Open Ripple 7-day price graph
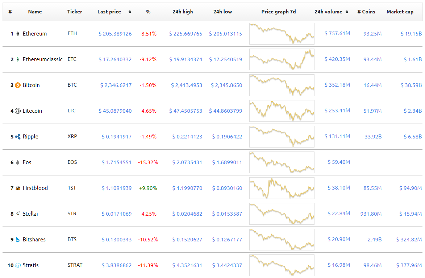This screenshot has height=278, width=425. coord(282,137)
